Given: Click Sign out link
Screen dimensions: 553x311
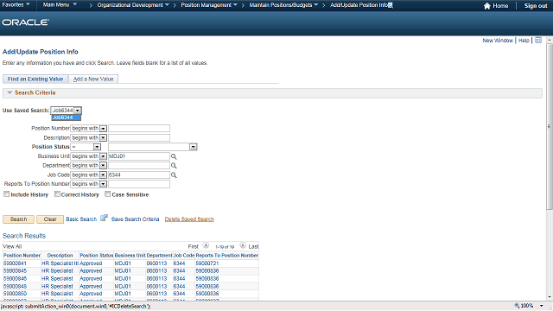Looking at the screenshot, I should point(536,6).
